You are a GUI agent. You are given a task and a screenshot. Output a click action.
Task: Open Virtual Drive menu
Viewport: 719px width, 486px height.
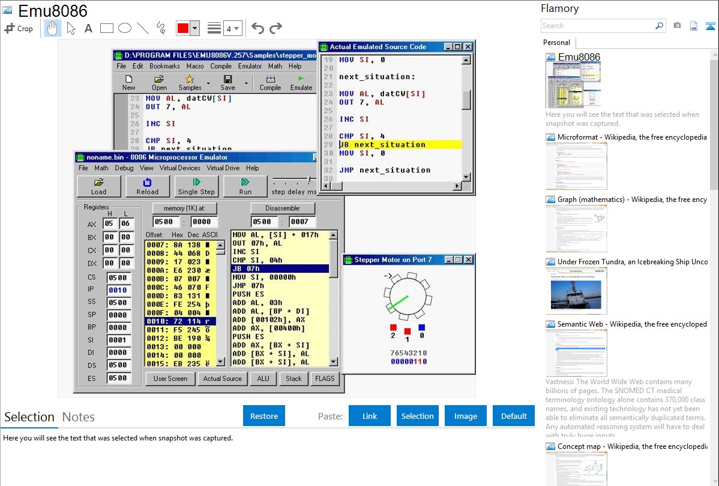223,168
